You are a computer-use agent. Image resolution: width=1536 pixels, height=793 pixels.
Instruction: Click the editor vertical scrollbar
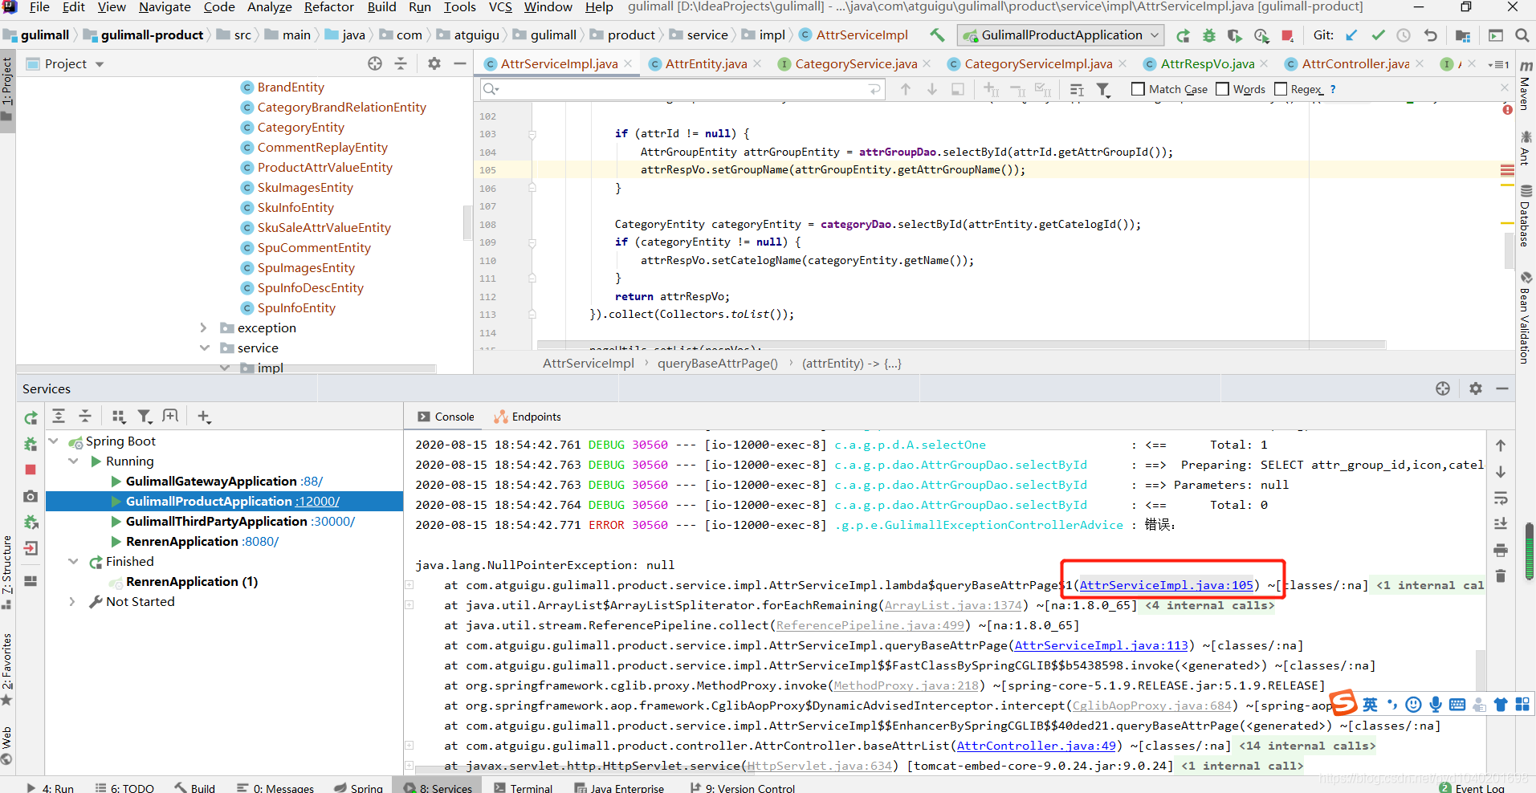(1509, 250)
